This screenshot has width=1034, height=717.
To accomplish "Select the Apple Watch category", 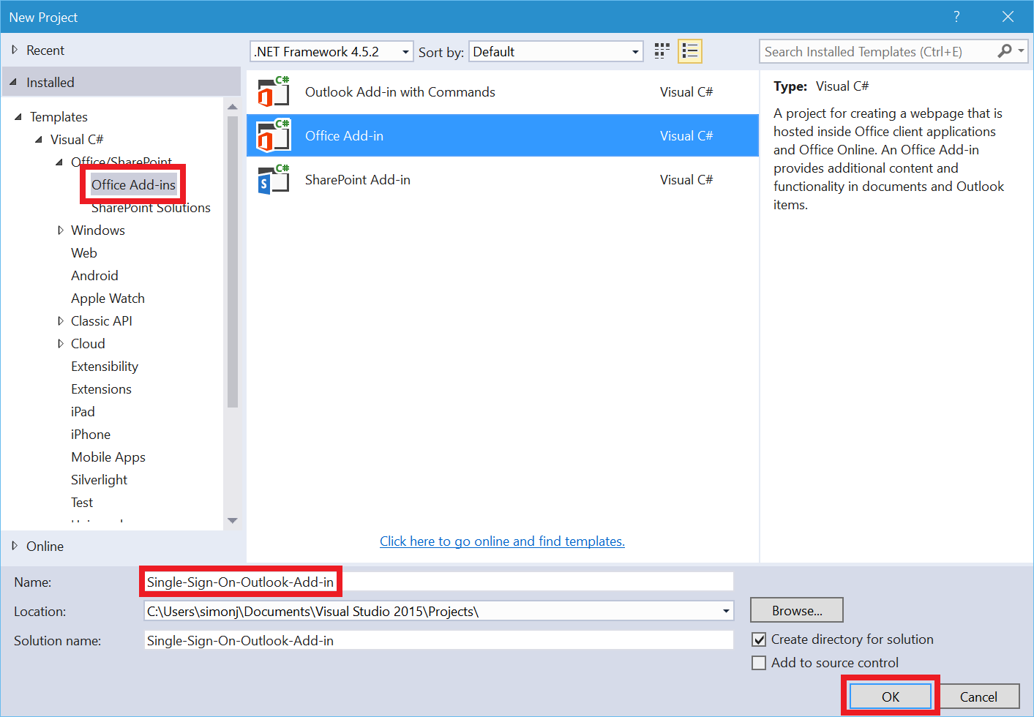I will coord(108,299).
